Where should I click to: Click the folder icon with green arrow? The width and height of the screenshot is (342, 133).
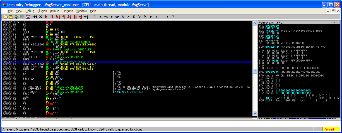pos(11,17)
